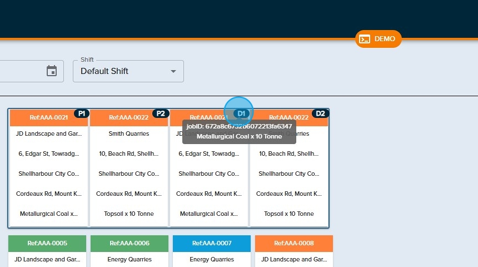The width and height of the screenshot is (478, 267).
Task: Click the P1 badge on first card
Action: (x=81, y=113)
